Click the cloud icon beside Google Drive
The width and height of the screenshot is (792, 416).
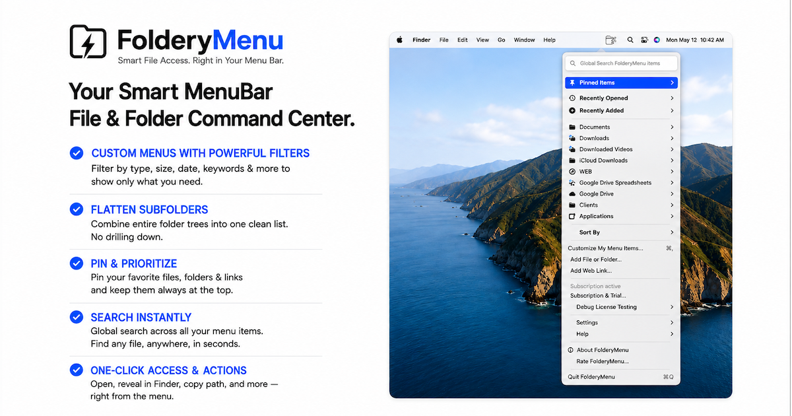tap(572, 194)
